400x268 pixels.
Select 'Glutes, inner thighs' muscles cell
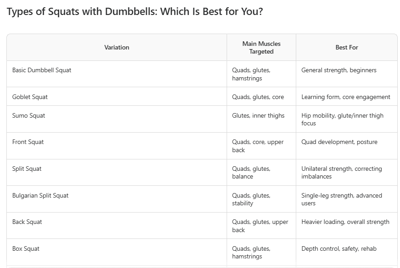pos(258,115)
